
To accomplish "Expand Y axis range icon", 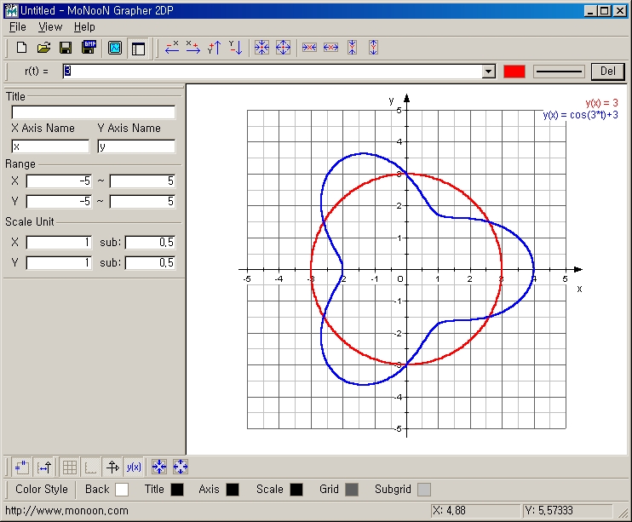I will [374, 48].
